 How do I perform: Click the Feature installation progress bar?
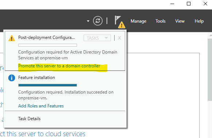(x=47, y=85)
